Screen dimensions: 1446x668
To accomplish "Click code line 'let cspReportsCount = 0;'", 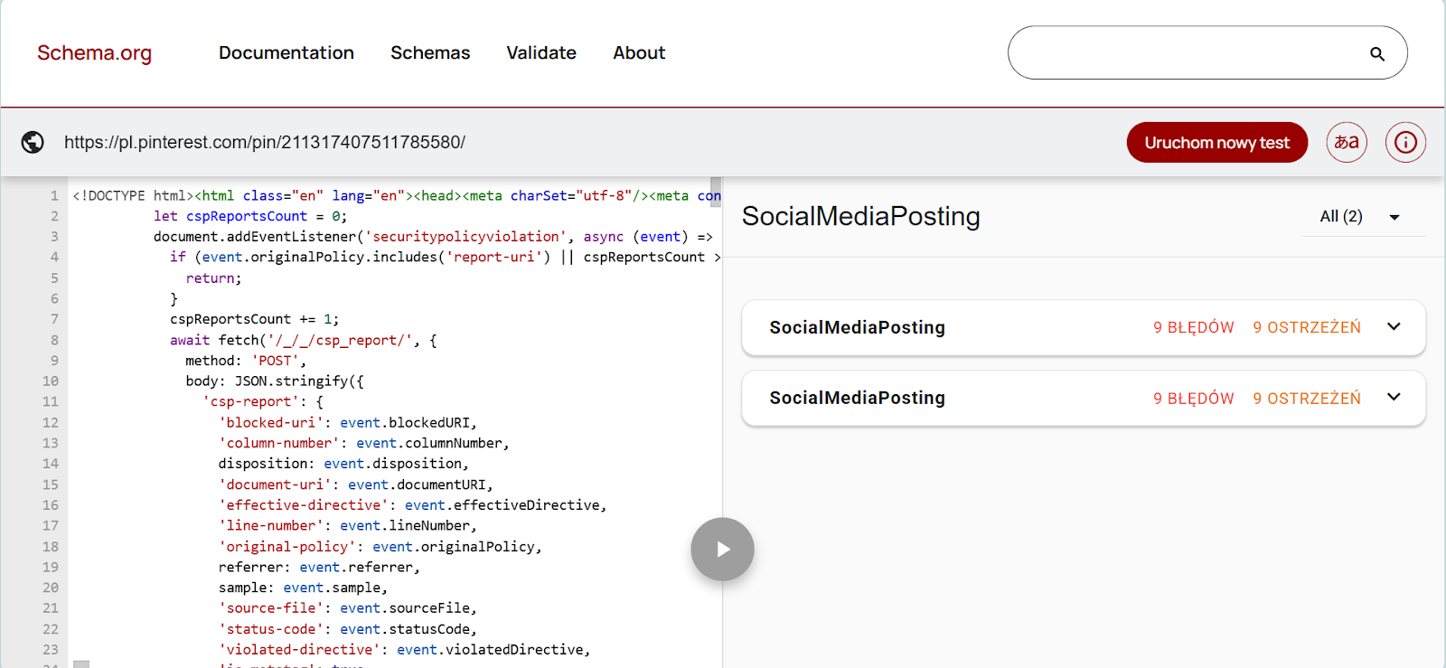I will click(x=250, y=216).
